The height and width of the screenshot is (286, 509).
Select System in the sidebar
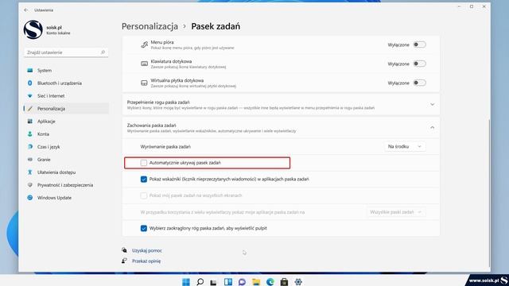[66, 71]
